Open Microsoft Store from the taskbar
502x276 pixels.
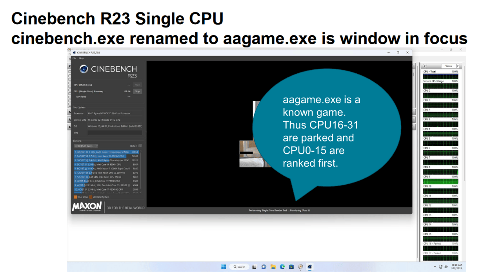(x=291, y=267)
